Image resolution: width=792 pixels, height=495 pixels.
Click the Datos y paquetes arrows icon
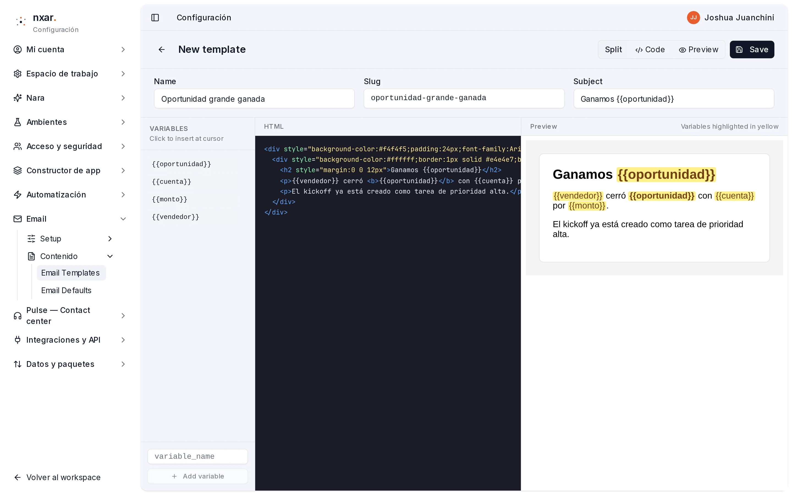pyautogui.click(x=17, y=364)
